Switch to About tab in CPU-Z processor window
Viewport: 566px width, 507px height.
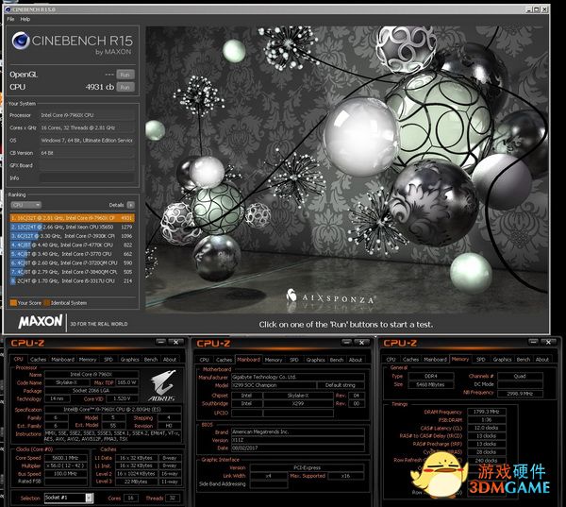170,359
